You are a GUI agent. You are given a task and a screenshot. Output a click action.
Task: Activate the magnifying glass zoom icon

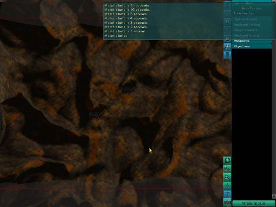[227, 177]
